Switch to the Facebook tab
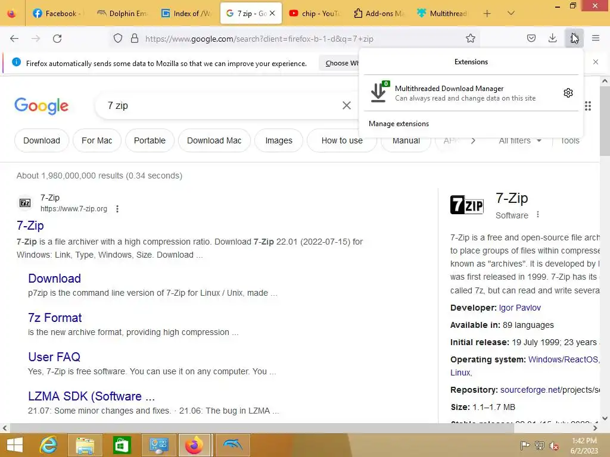 57,13
